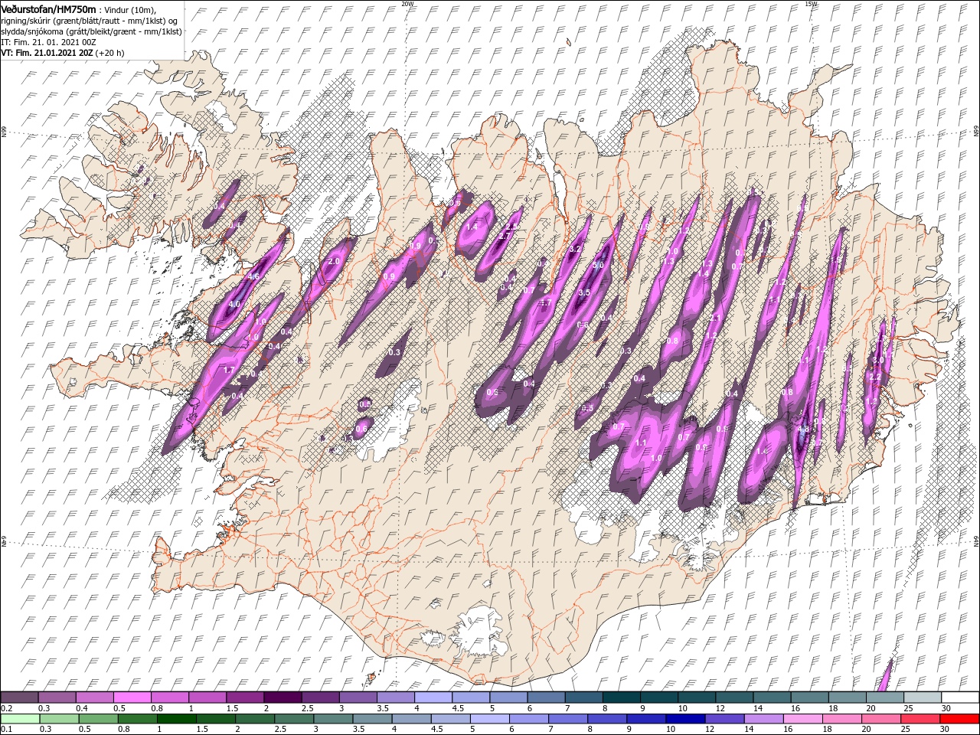Select the dark teal 8 snow legend swatch
980x735 pixels.
(621, 697)
